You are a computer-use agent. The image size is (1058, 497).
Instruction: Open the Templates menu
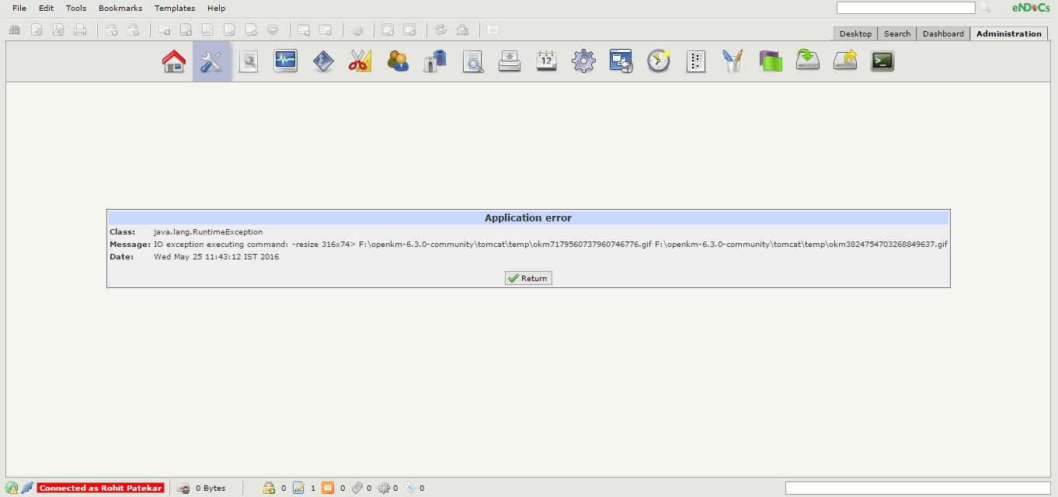click(175, 8)
